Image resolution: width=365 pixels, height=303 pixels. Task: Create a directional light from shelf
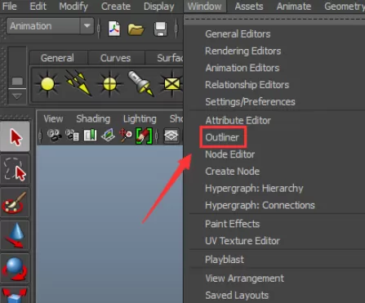(x=78, y=83)
